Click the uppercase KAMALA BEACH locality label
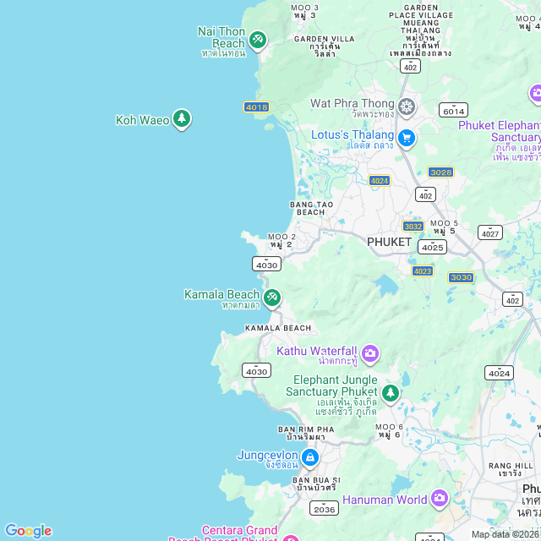The image size is (541, 541). [278, 328]
